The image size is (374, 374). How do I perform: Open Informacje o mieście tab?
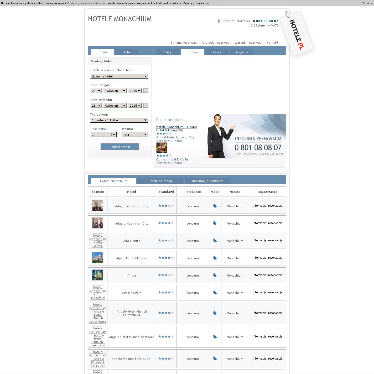[207, 181]
